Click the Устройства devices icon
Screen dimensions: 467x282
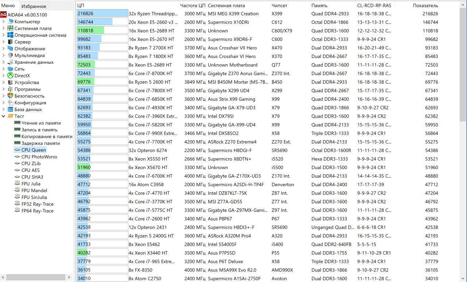(11, 82)
